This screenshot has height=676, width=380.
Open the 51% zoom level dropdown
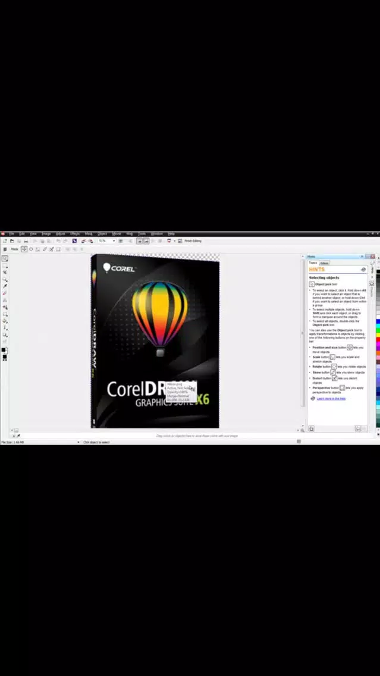(114, 241)
